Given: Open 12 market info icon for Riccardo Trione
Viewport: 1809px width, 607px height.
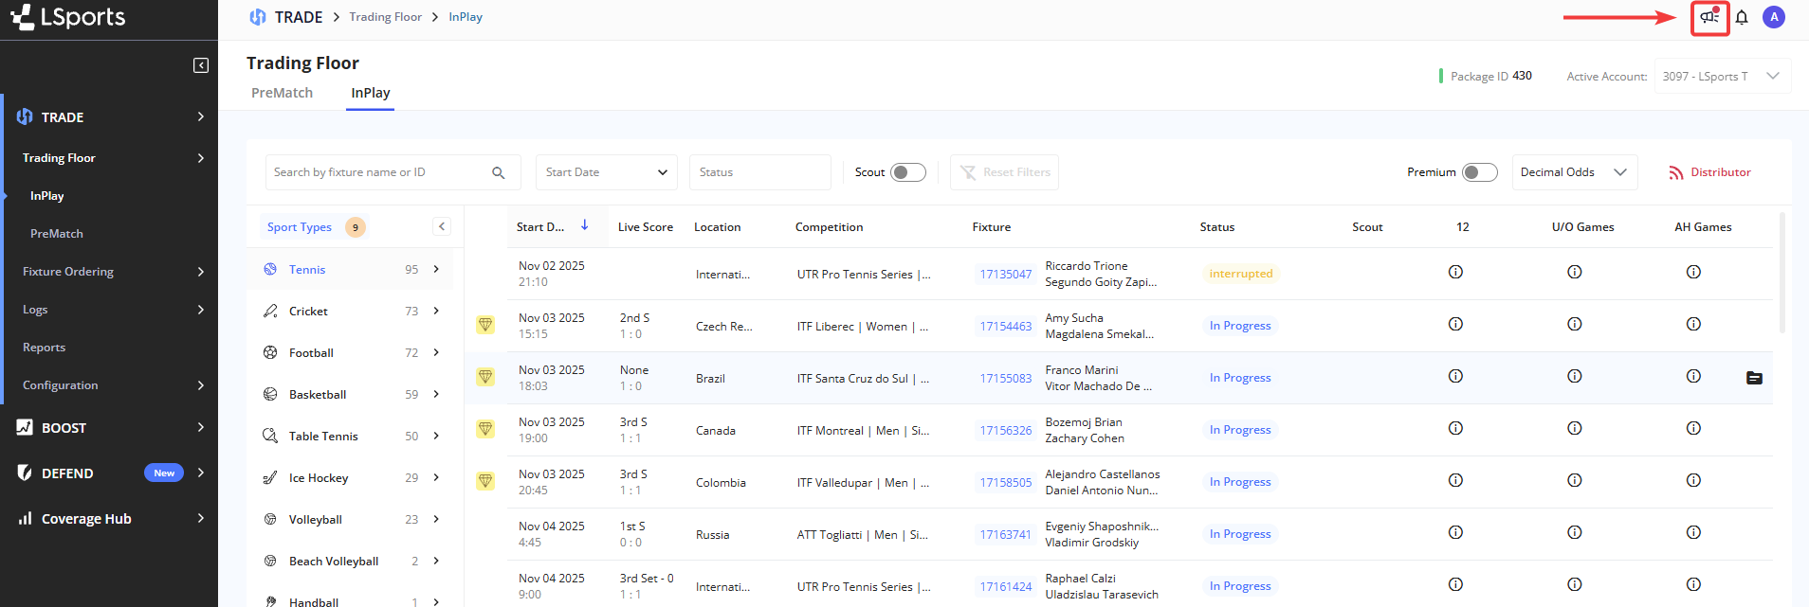Looking at the screenshot, I should click(x=1455, y=273).
